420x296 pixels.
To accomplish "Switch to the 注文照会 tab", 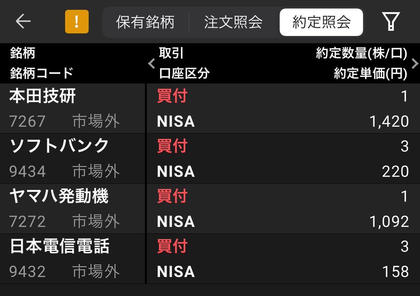I will tap(233, 22).
